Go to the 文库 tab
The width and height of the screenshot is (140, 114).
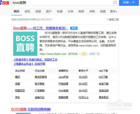tap(70, 11)
